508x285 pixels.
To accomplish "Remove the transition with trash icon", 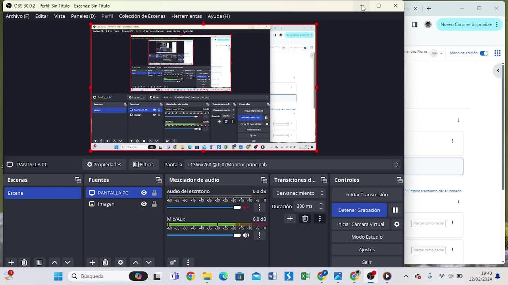I will pos(305,218).
